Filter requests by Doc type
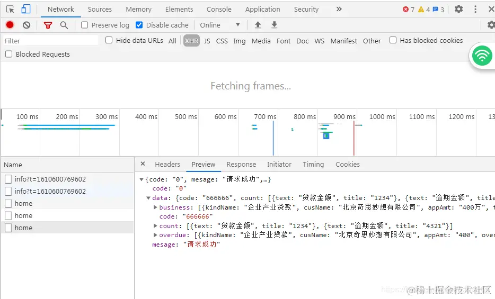 tap(303, 41)
